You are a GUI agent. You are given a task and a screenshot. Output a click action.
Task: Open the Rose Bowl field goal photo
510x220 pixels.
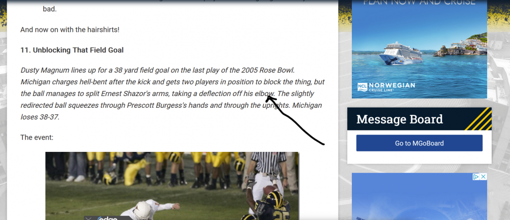pos(172,186)
